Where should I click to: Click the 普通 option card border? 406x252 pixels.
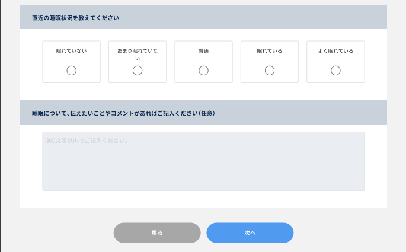pos(203,41)
